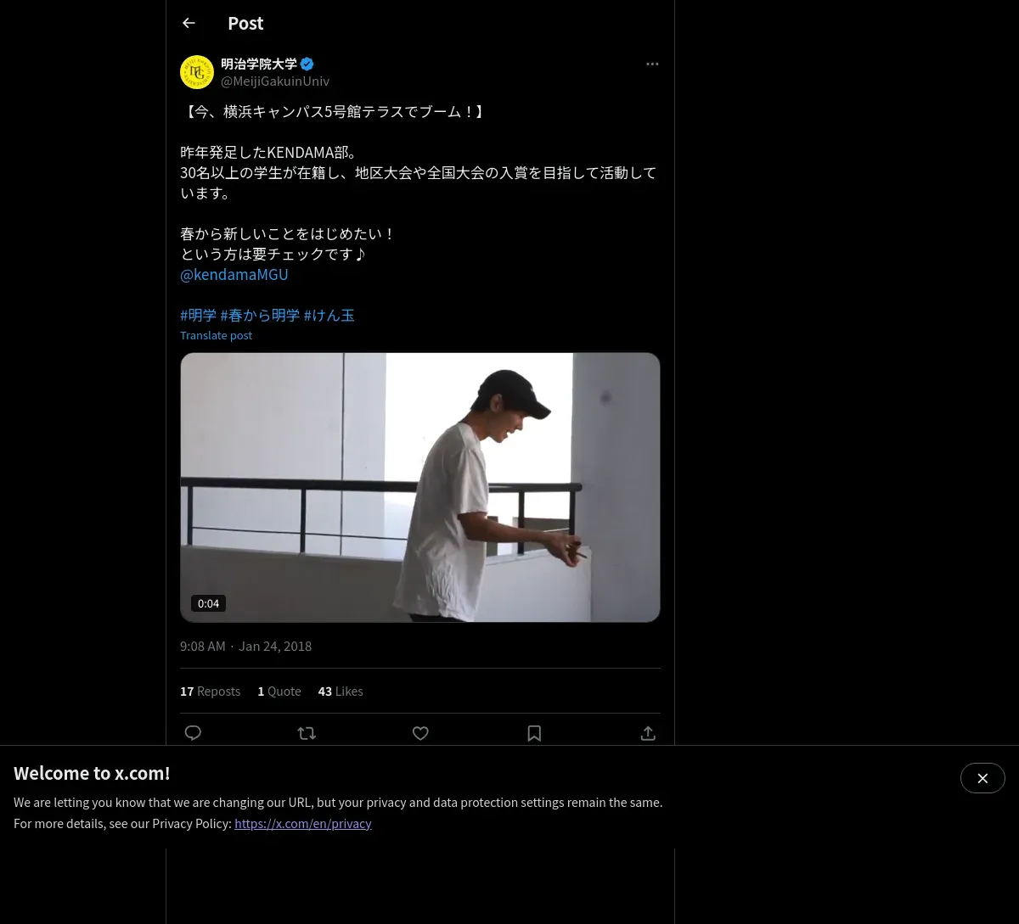The width and height of the screenshot is (1019, 924).
Task: View the 43 Likes list
Action: pos(341,691)
